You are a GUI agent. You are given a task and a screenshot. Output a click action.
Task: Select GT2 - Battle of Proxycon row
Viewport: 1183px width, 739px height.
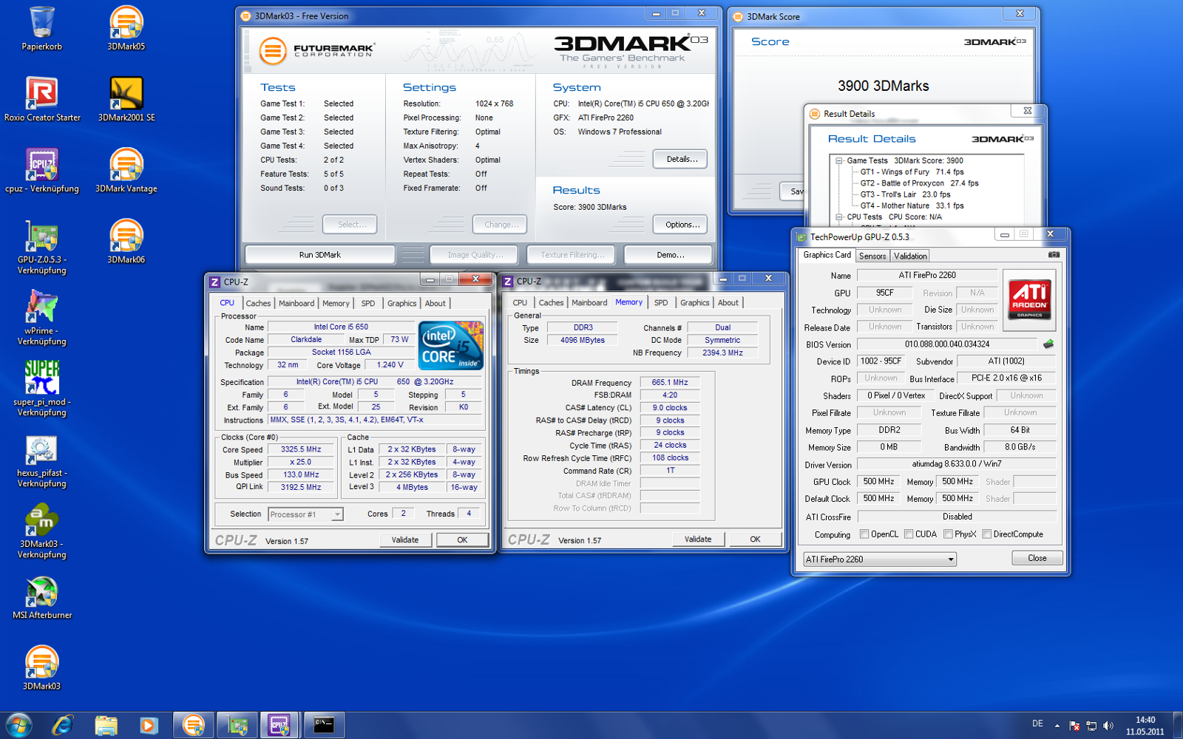919,183
